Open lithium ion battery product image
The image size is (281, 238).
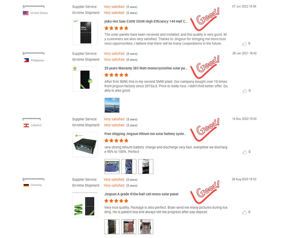pos(85,145)
